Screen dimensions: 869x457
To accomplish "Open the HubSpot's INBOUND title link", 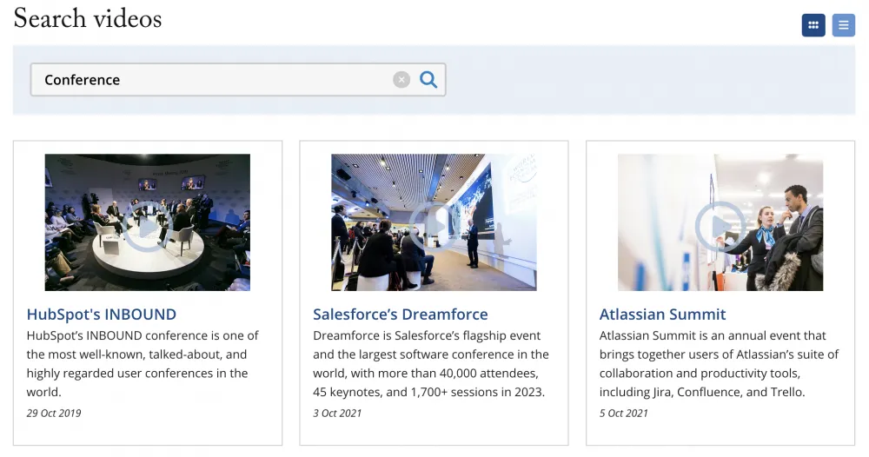I will pos(102,315).
